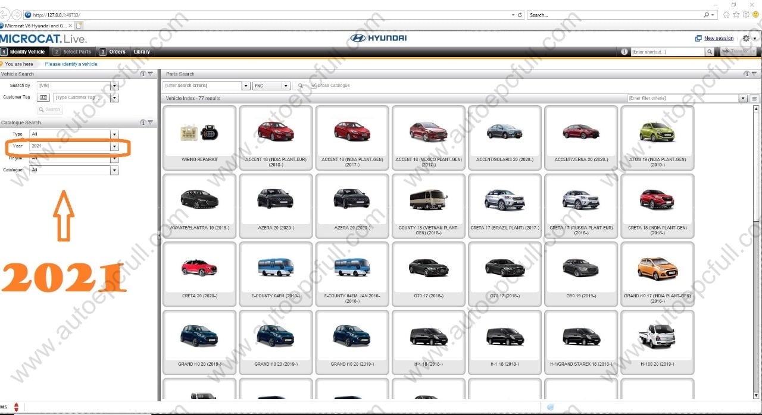Open Parts Search info icon

[x=747, y=74]
